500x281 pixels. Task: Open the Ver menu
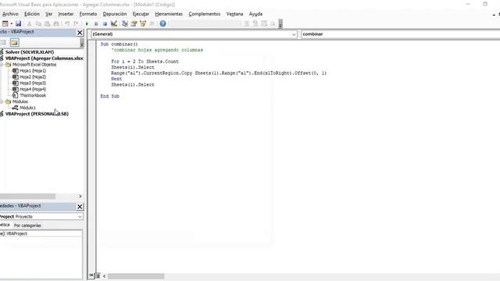48,14
